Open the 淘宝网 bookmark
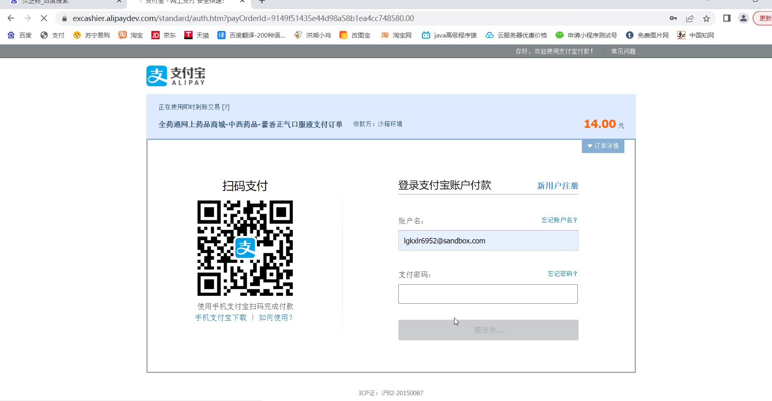 (396, 35)
